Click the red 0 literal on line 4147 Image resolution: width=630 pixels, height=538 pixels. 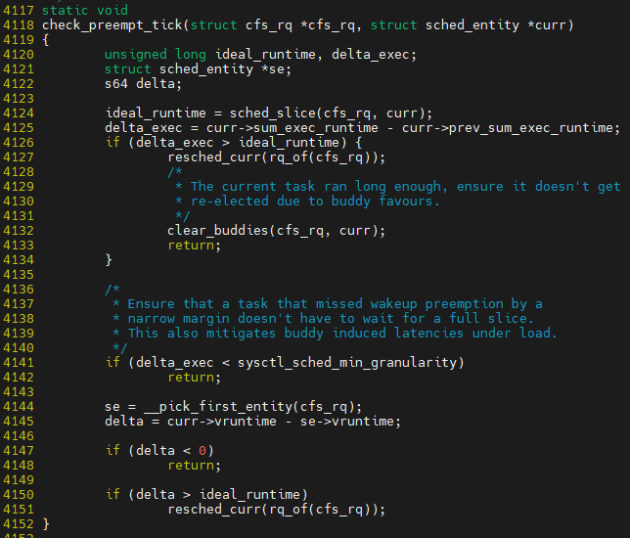[202, 451]
